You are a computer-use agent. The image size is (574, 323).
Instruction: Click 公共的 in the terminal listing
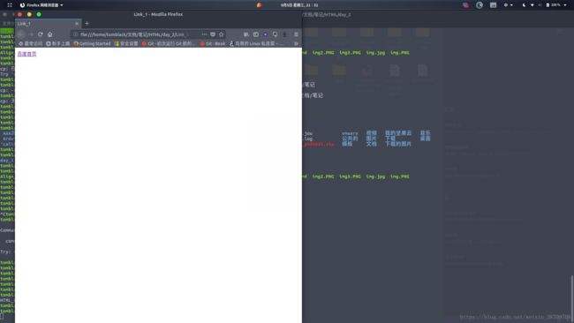pyautogui.click(x=350, y=139)
